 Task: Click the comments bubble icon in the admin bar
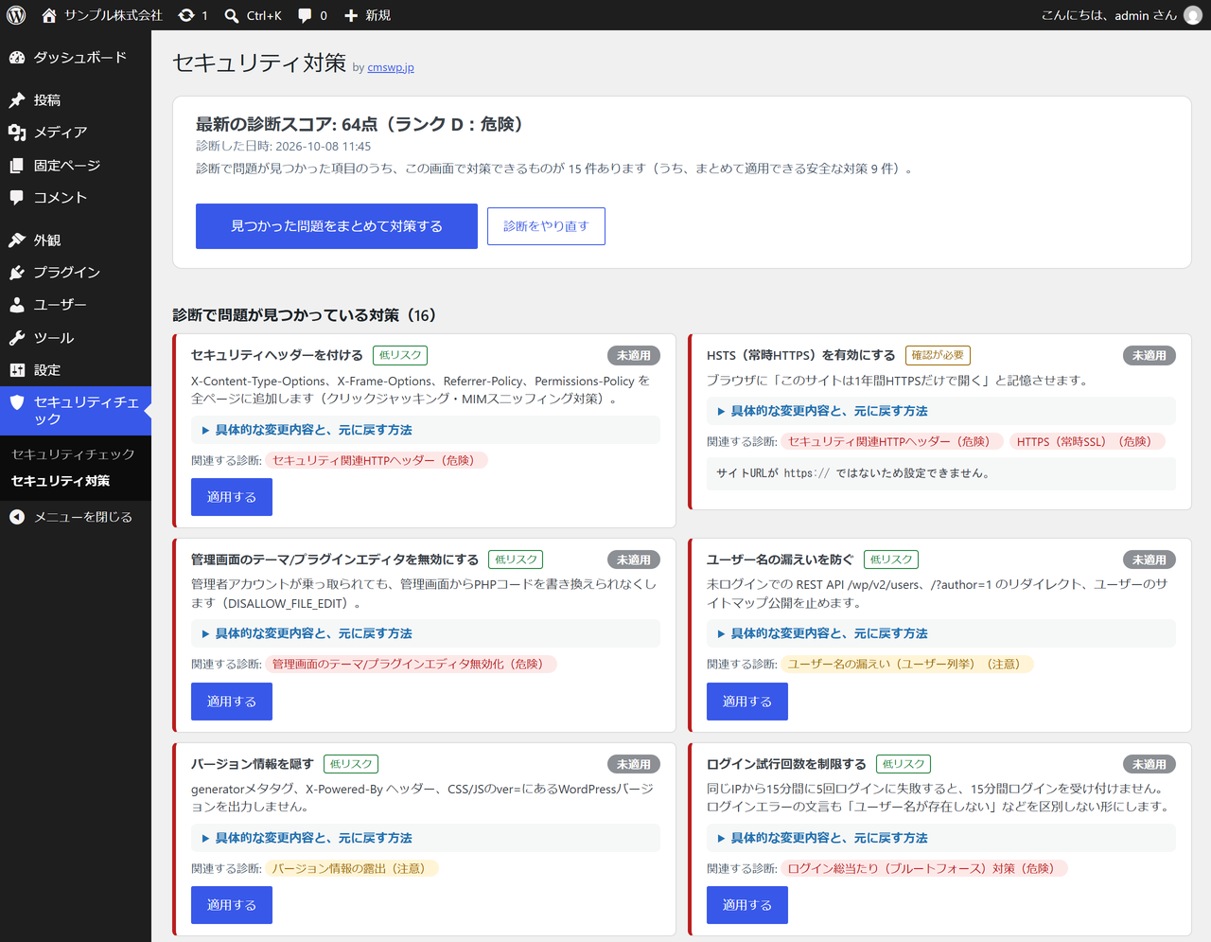pos(305,15)
